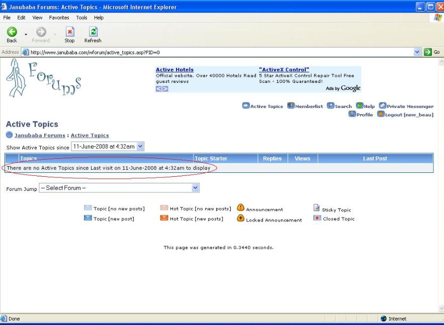Click the Windows flag logo
Viewport: 444px width, 325px height.
(438, 18)
